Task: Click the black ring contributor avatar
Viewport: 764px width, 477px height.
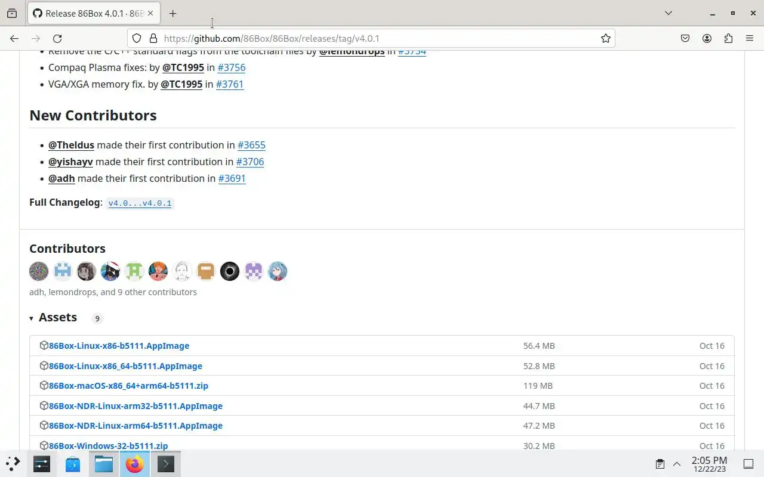Action: (230, 271)
